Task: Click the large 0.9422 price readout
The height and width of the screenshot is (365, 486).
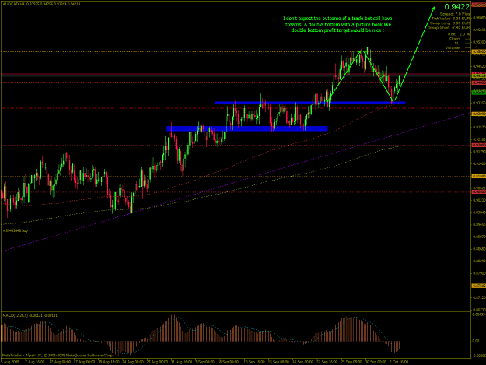Action: (x=457, y=7)
